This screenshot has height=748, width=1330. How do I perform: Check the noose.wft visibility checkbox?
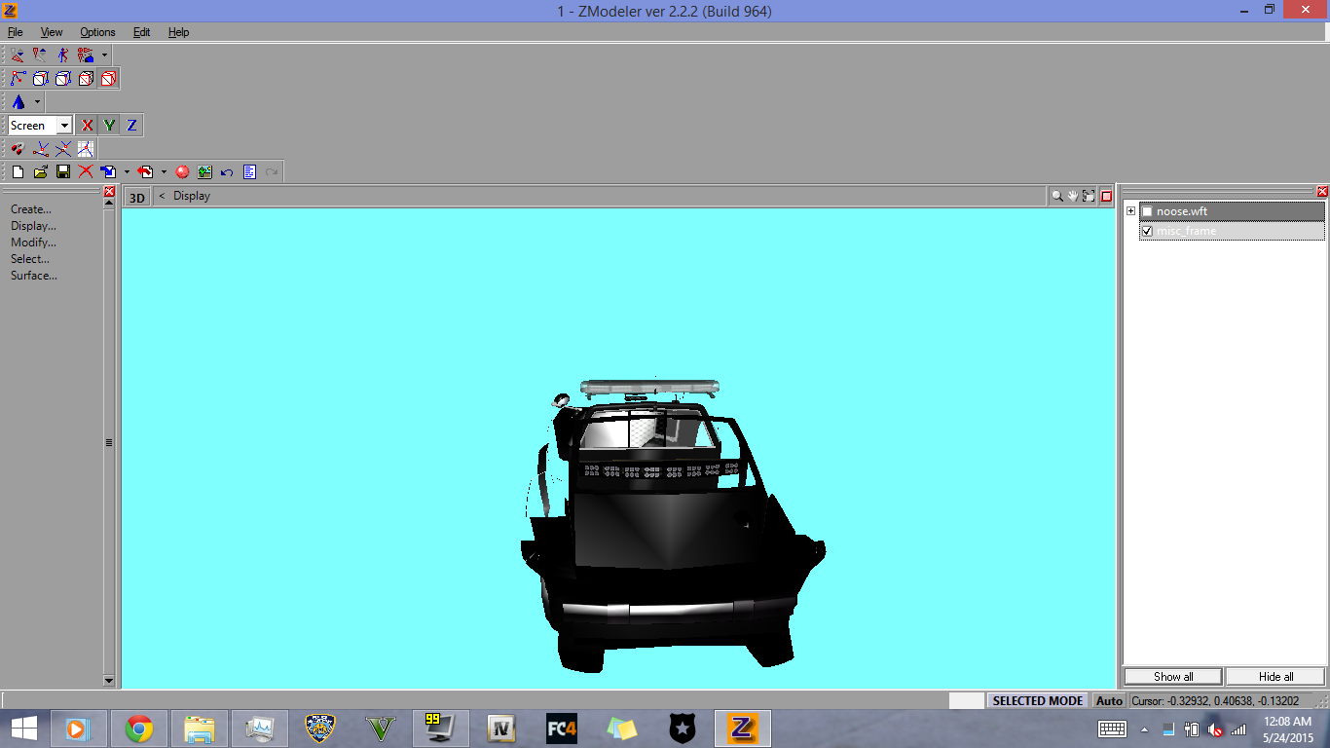point(1147,212)
